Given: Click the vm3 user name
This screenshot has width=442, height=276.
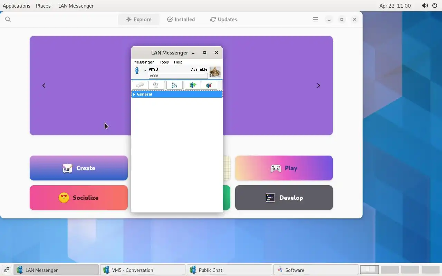Looking at the screenshot, I should [153, 69].
